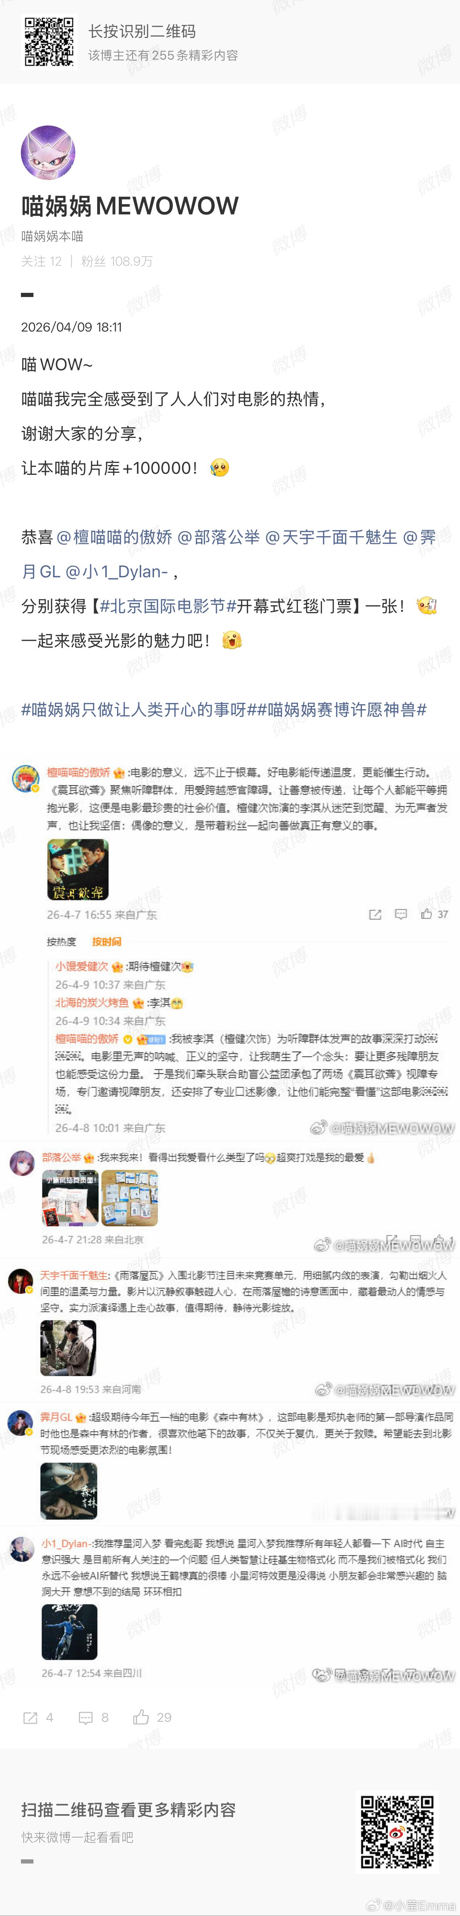
Task: Click the QR code at the top
Action: (x=48, y=41)
